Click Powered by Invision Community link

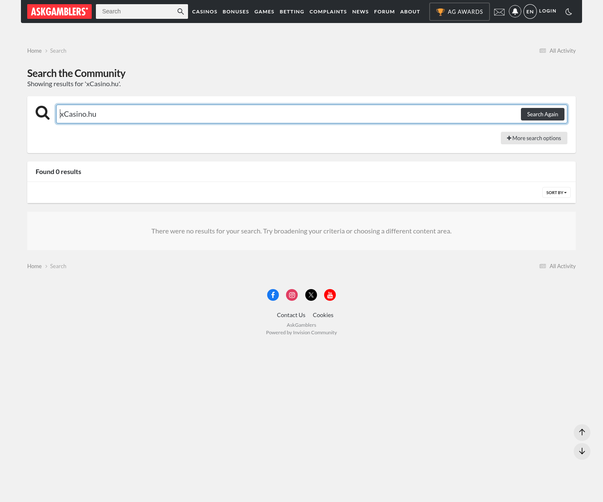coord(301,333)
